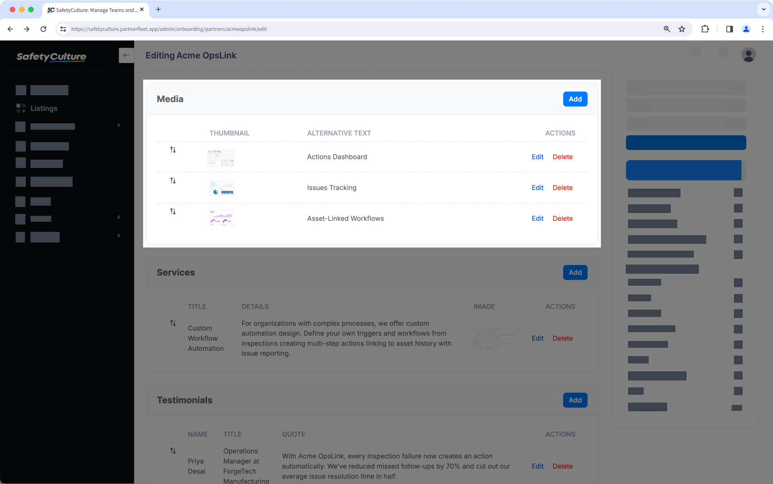Click the 'Editing Acme OpsLink' page heading
Viewport: 773px width, 484px height.
(x=191, y=55)
